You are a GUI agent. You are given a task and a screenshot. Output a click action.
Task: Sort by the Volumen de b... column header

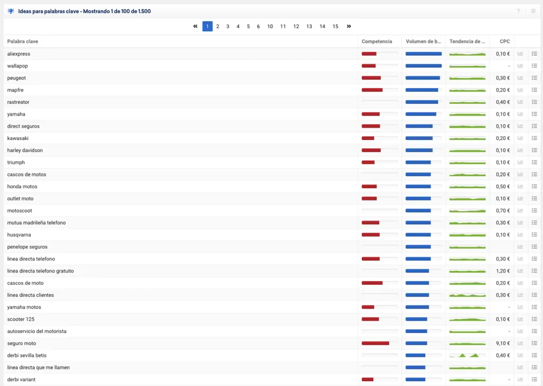pyautogui.click(x=423, y=41)
